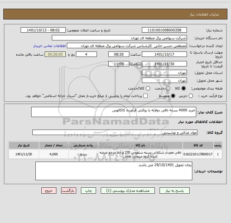
Task: Click the price validity date 1401/11/30 field
Action: click(164, 64)
